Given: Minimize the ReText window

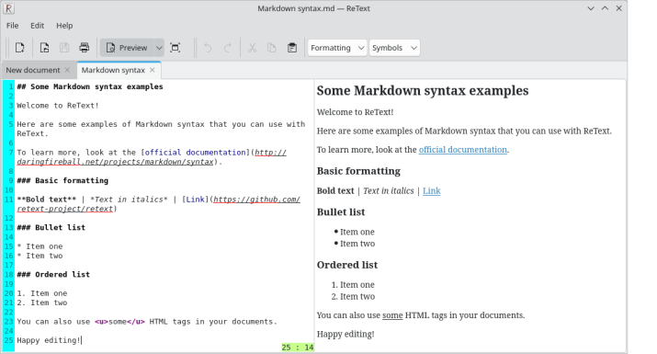Looking at the screenshot, I should click(x=591, y=8).
